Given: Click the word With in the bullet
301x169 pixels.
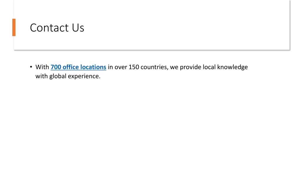Looking at the screenshot, I should [x=42, y=67].
